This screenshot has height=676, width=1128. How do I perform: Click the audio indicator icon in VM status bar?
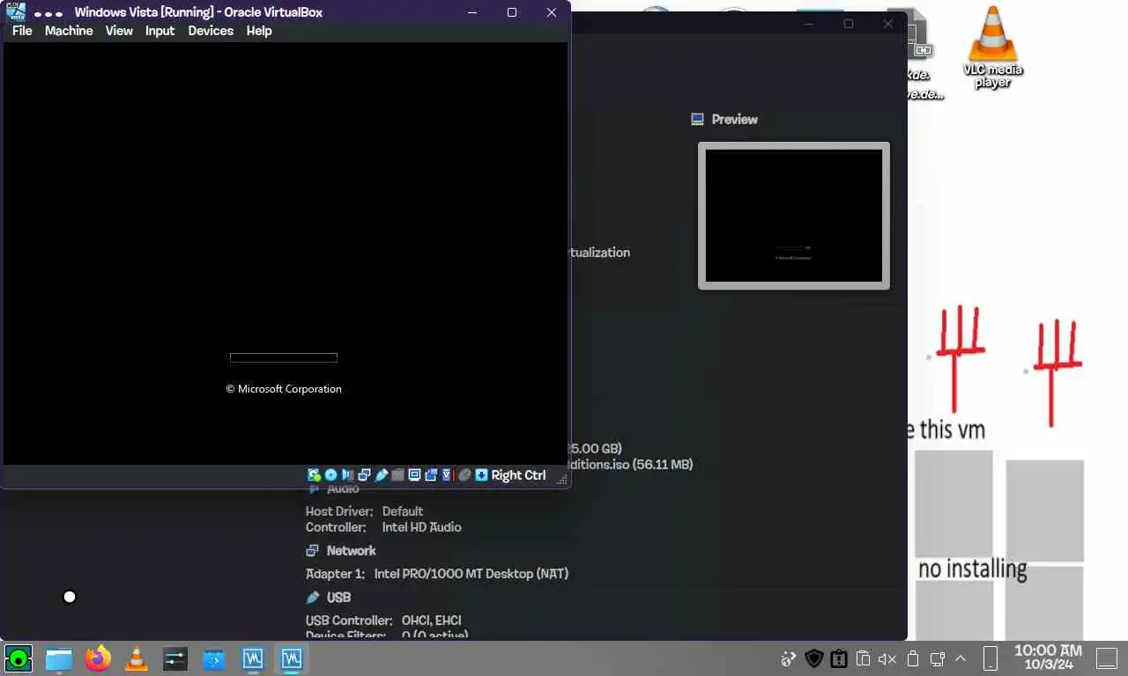(x=347, y=475)
